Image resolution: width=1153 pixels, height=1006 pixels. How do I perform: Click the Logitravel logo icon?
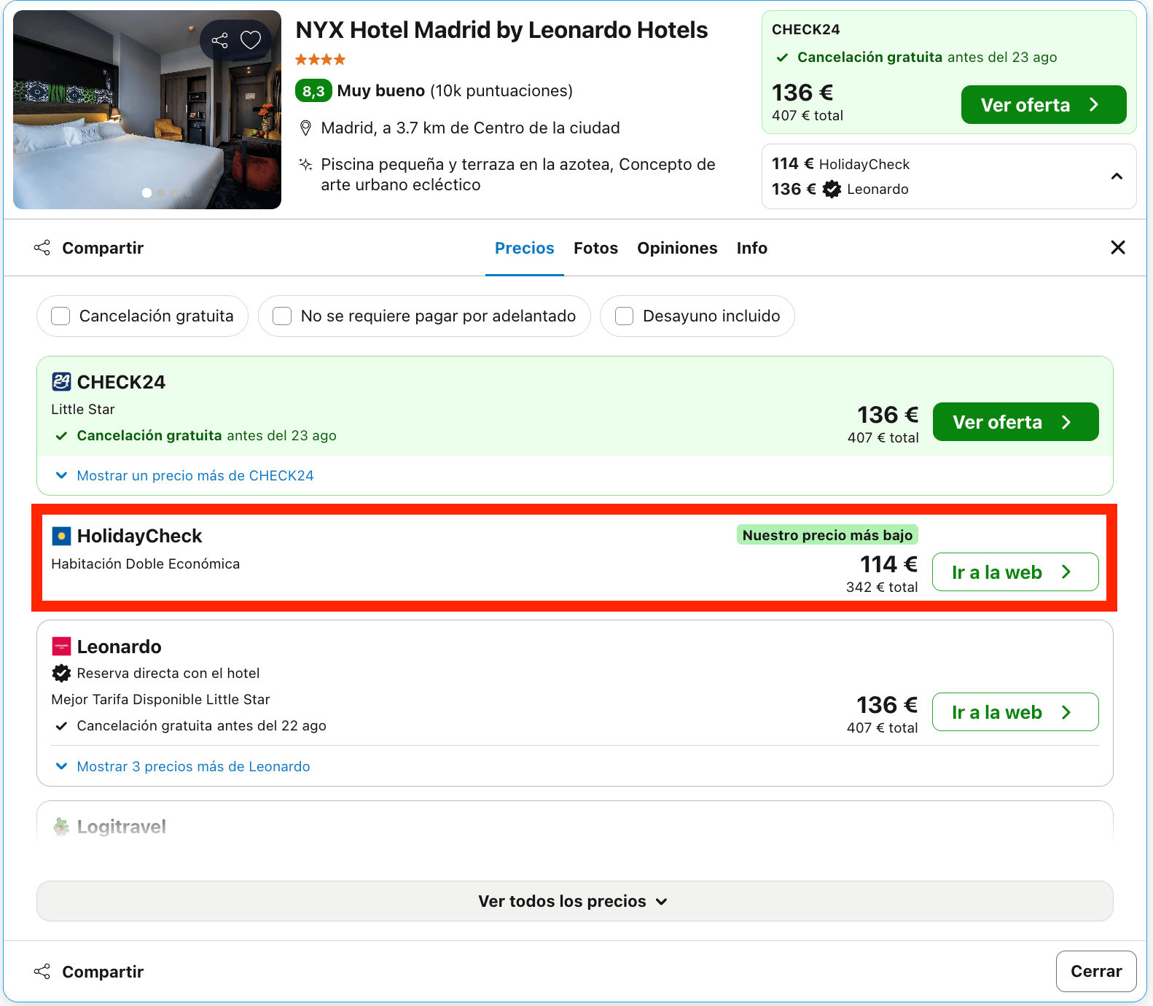[61, 827]
